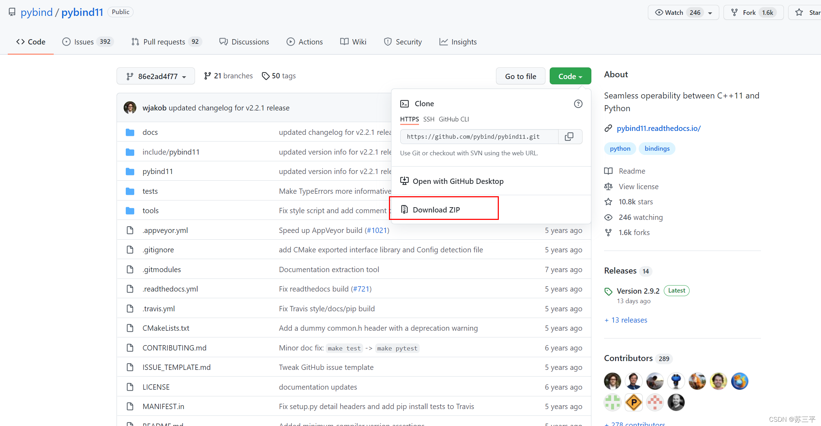Click Download ZIP
The image size is (821, 426).
coord(436,210)
